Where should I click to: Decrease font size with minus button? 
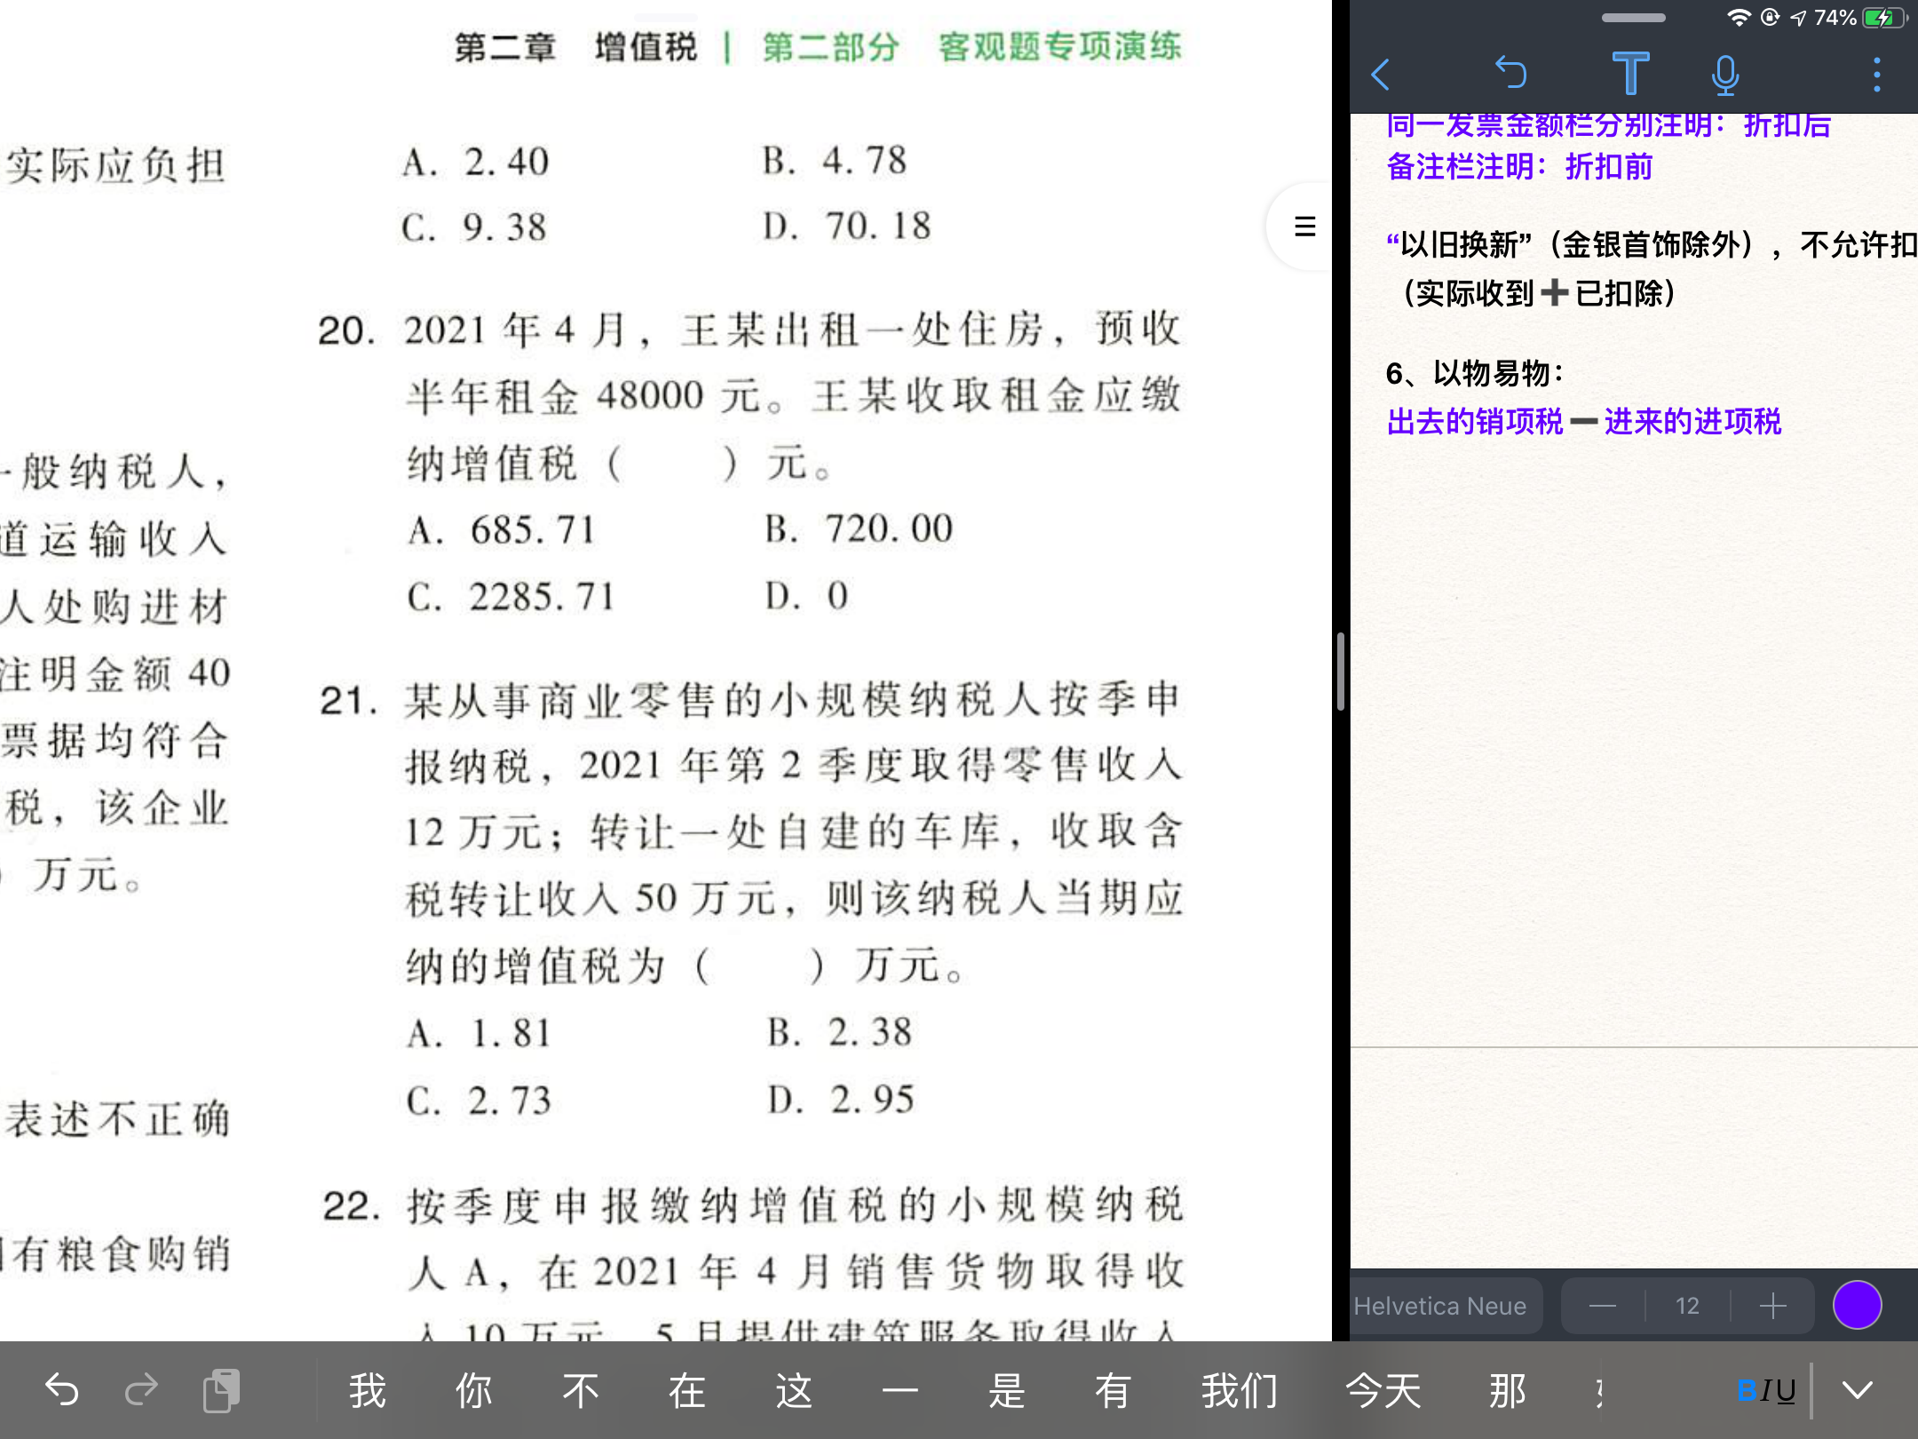click(x=1603, y=1306)
